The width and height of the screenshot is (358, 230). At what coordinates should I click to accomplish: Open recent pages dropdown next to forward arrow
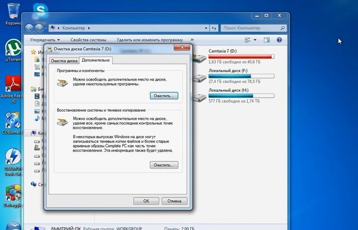point(46,28)
